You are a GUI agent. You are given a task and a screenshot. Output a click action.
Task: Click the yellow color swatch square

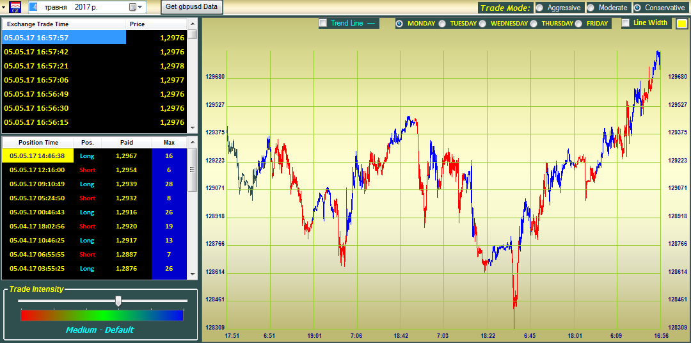point(682,24)
